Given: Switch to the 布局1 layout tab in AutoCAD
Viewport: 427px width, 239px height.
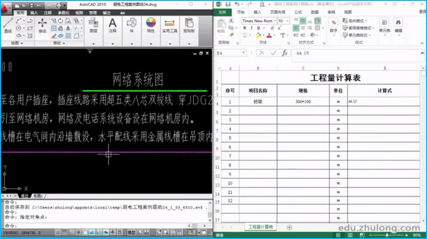Looking at the screenshot, I should (38, 196).
